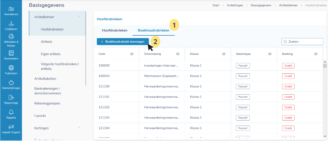Screen dimensions: 328x141
Task: Open Volgorde hoofdrubrieken / artikels
Action: 60,66
